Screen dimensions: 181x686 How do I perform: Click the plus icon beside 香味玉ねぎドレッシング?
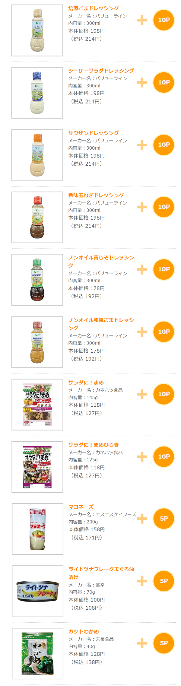tap(142, 207)
